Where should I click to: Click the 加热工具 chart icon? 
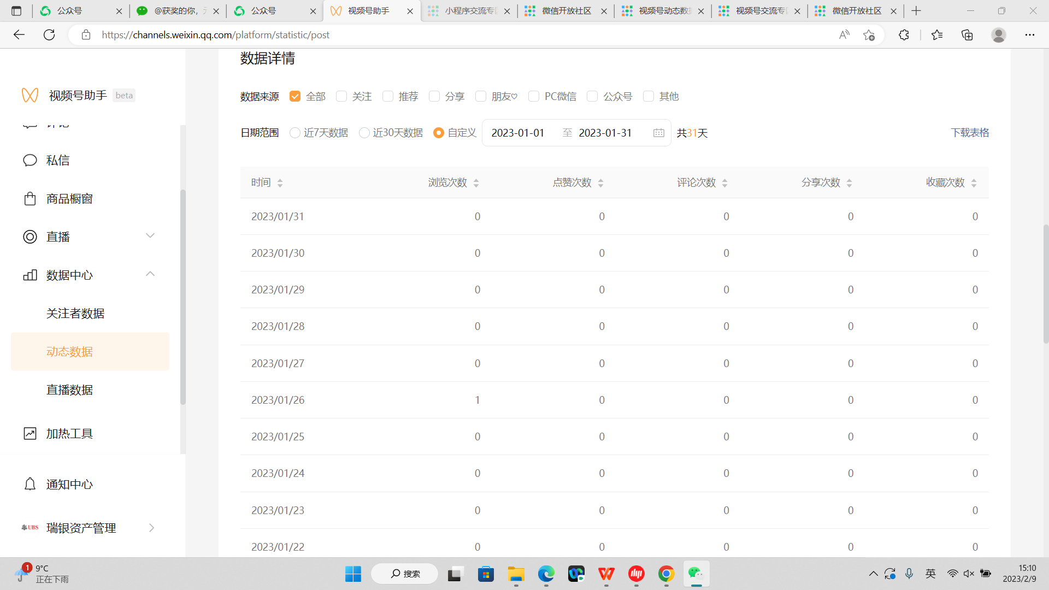coord(30,433)
